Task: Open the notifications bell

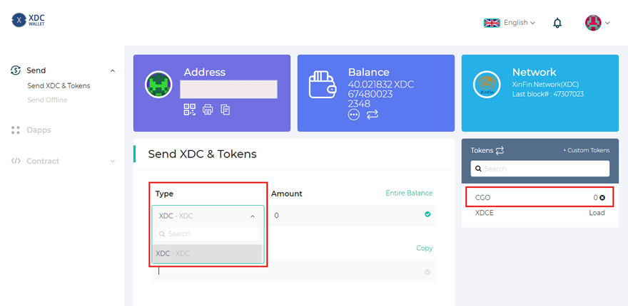Action: [x=557, y=23]
